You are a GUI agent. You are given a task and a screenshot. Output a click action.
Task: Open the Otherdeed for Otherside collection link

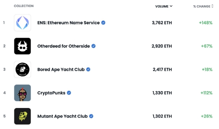64,46
